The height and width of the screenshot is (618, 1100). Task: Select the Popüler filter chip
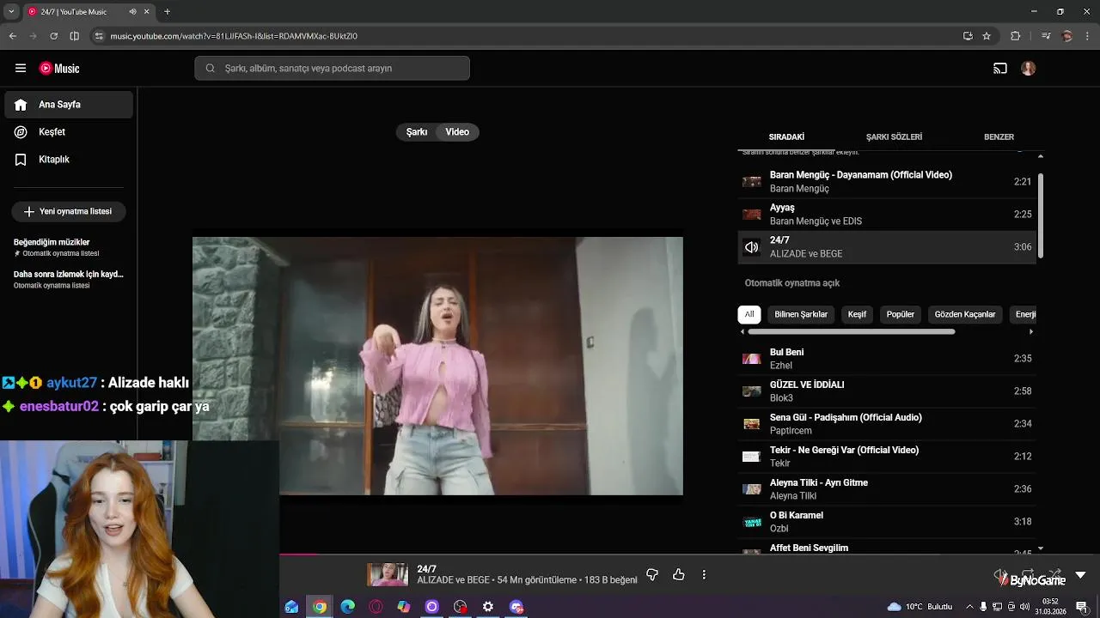pos(901,314)
